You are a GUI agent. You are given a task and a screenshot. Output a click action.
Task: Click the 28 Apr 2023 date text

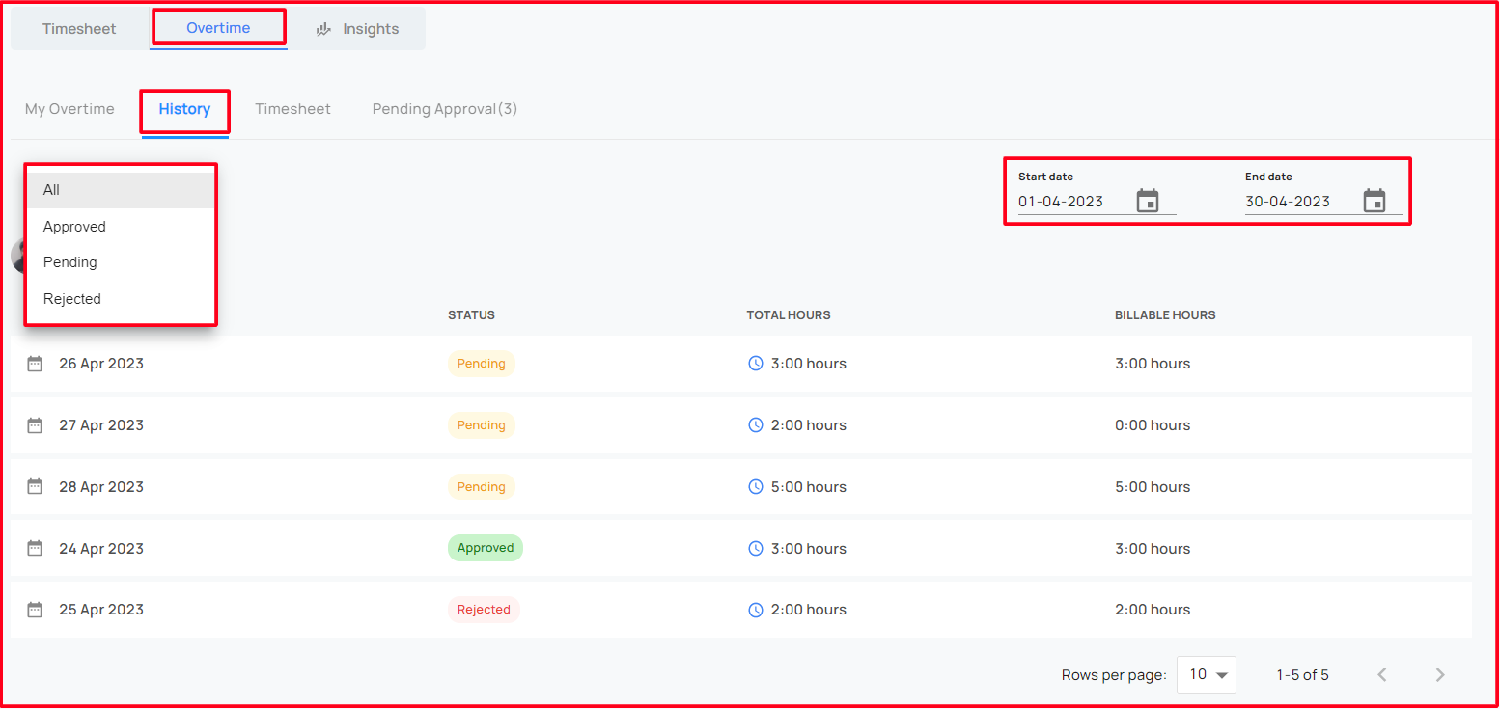click(x=101, y=487)
